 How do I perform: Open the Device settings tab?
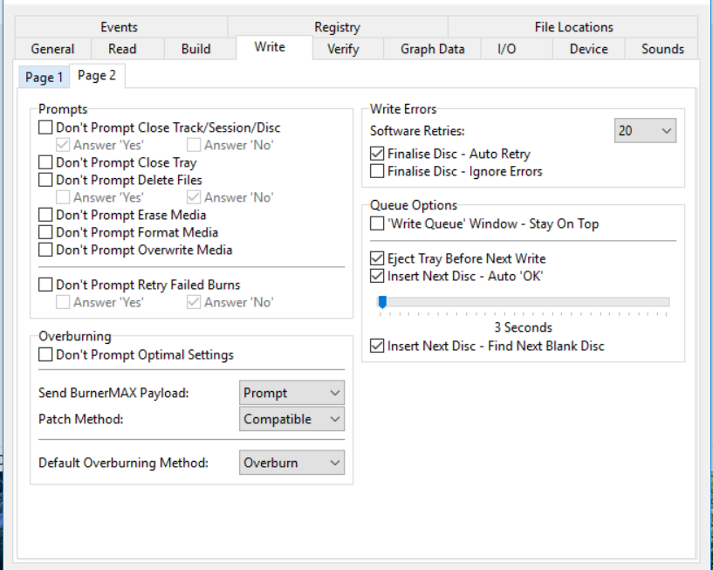[x=588, y=49]
